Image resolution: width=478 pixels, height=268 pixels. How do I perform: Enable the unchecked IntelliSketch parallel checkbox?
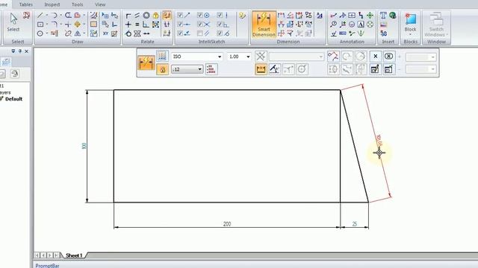click(199, 33)
